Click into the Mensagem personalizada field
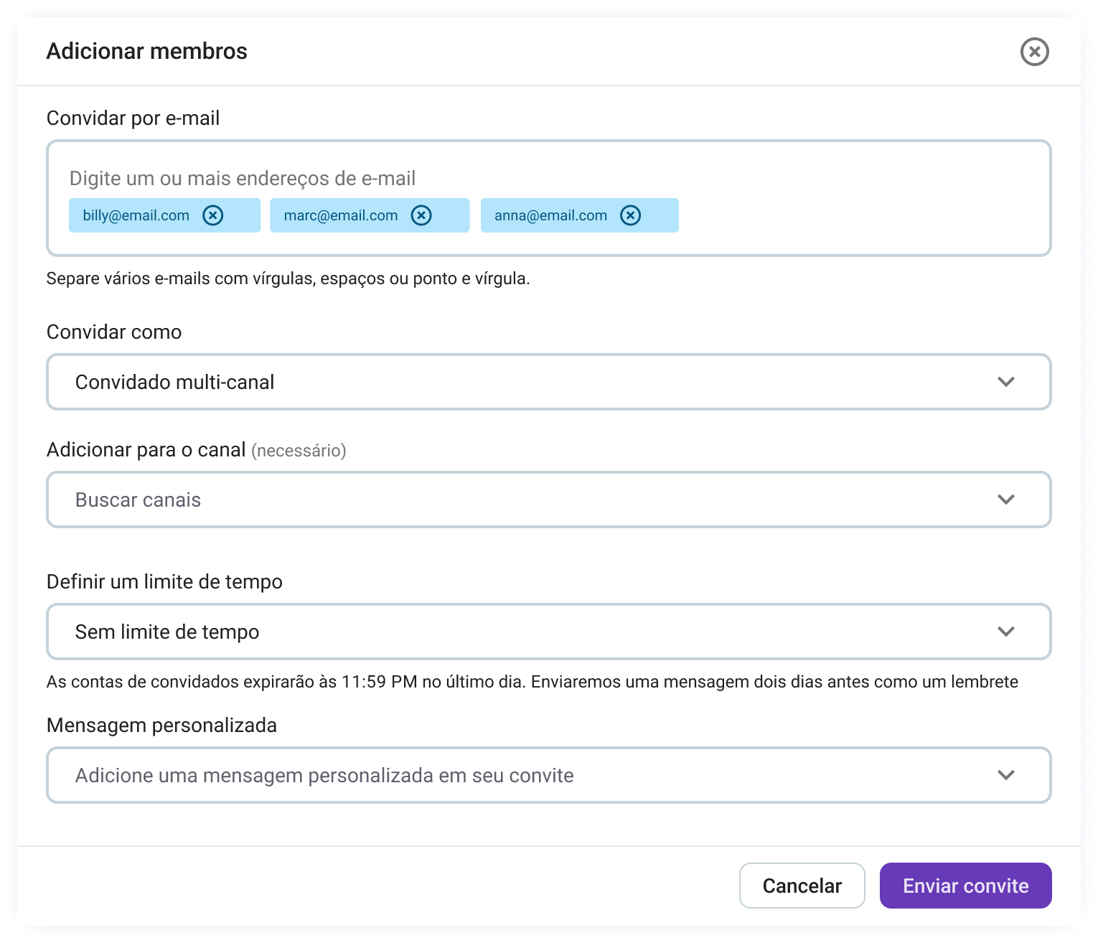Viewport: 1098px width, 943px height. click(x=502, y=775)
